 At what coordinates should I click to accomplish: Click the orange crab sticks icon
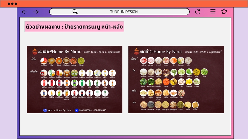pyautogui.click(x=174, y=60)
